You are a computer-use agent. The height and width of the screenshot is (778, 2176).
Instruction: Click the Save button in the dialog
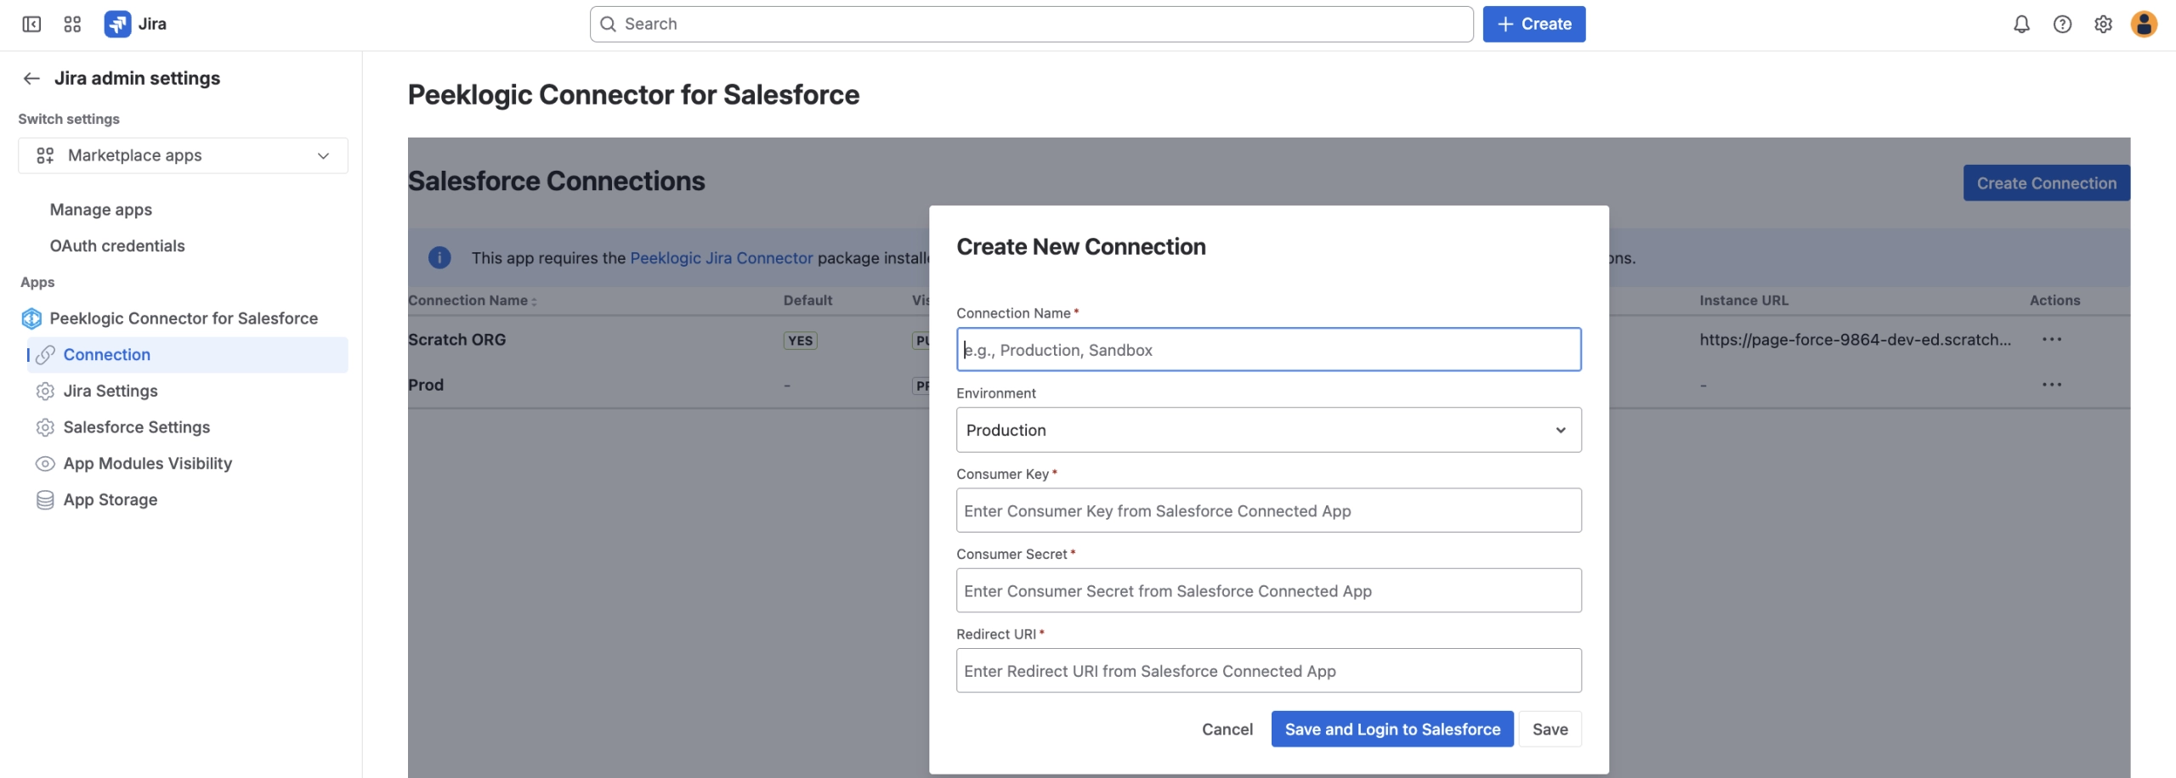(1550, 729)
